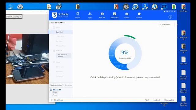The height and width of the screenshot is (110, 196).
Task: Open the word press file on desktop
Action: click(x=183, y=61)
